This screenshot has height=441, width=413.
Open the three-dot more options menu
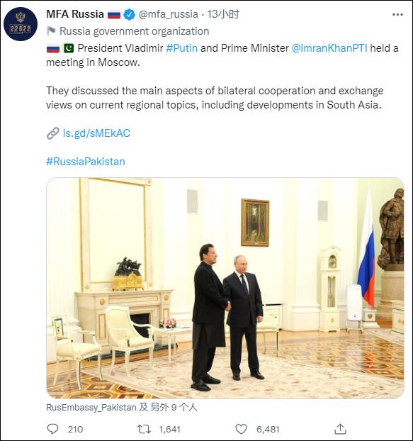(397, 15)
